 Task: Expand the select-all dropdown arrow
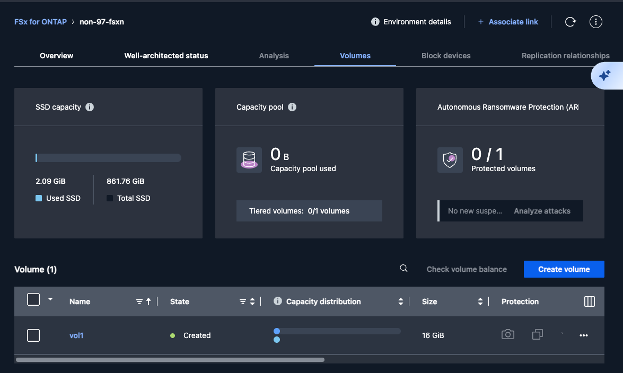click(x=50, y=299)
